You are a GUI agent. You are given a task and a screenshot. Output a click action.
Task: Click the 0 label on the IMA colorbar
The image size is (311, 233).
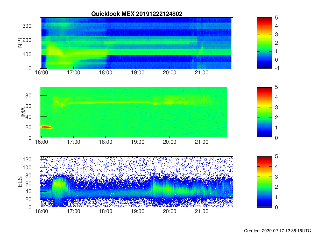pyautogui.click(x=276, y=138)
